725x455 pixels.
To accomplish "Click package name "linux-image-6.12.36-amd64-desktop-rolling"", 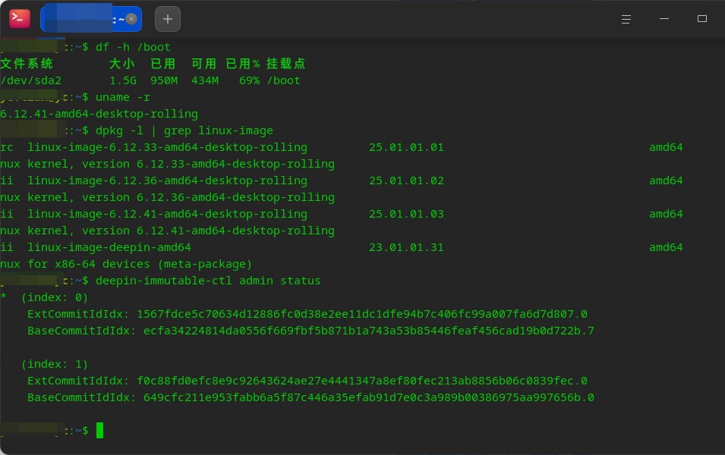I will [x=167, y=180].
